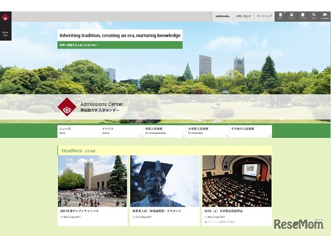This screenshot has width=331, height=236.
Task: Expand the For Graduates dropdown arrow
Action: pos(227,136)
